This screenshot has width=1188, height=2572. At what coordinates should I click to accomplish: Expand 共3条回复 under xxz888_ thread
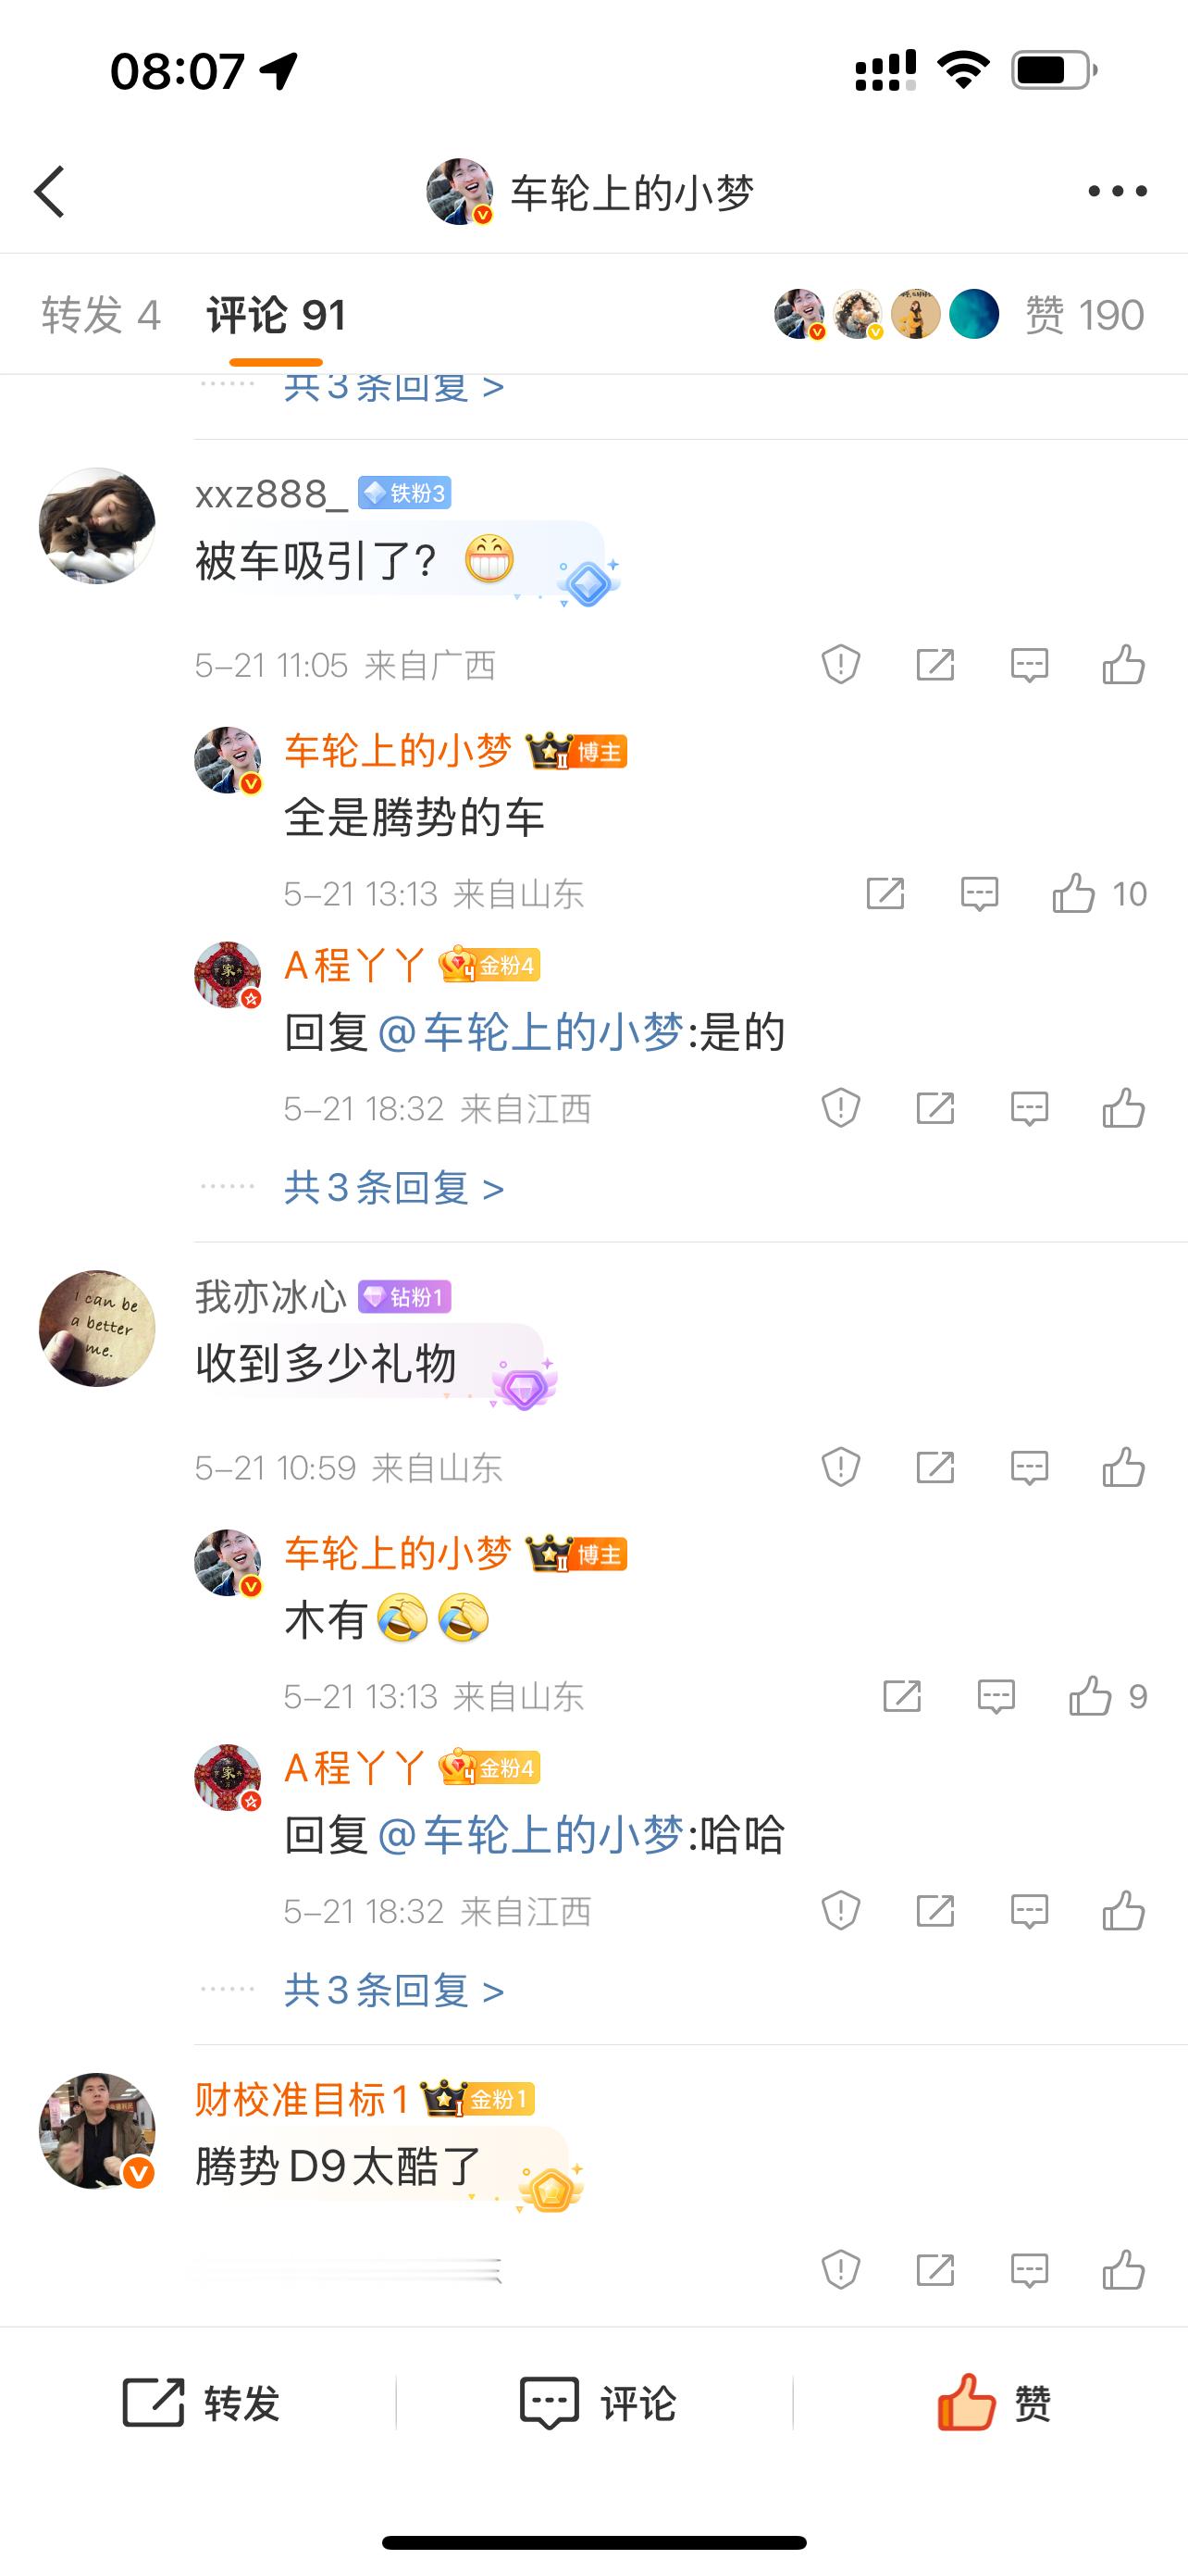tap(394, 1187)
